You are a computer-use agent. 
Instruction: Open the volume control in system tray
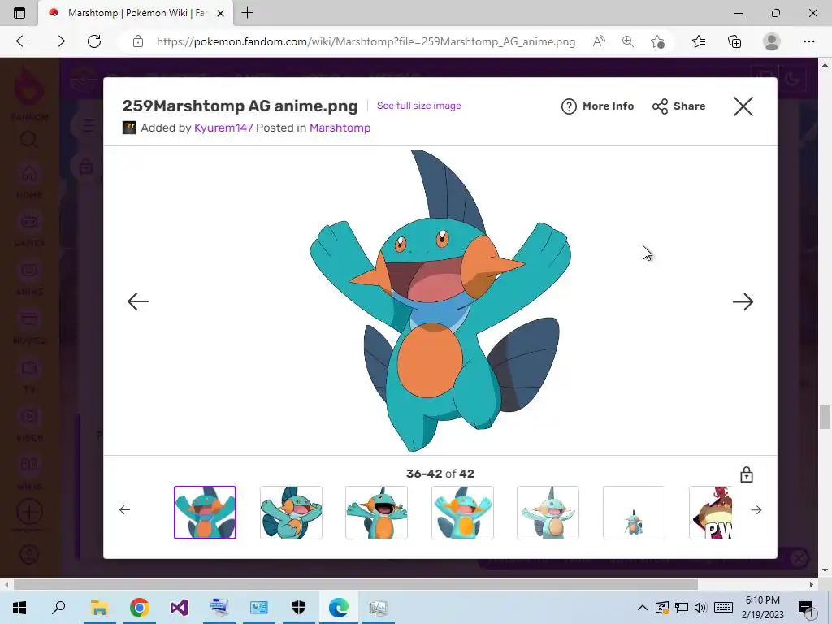point(700,608)
